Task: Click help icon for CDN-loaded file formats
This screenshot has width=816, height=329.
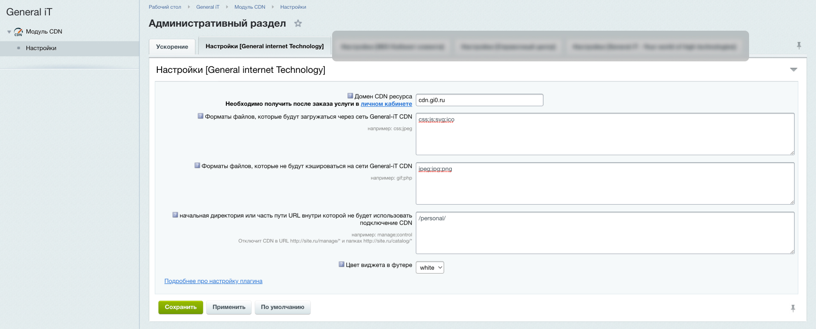Action: [x=200, y=116]
